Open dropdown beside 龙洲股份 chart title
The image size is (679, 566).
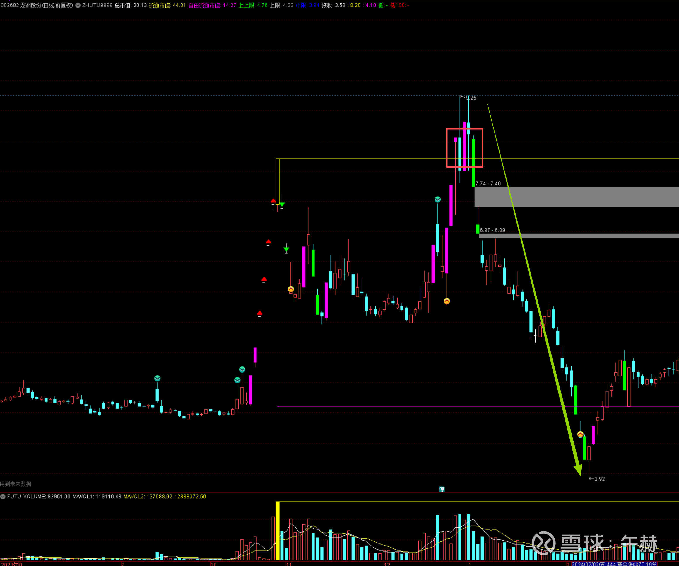point(78,5)
